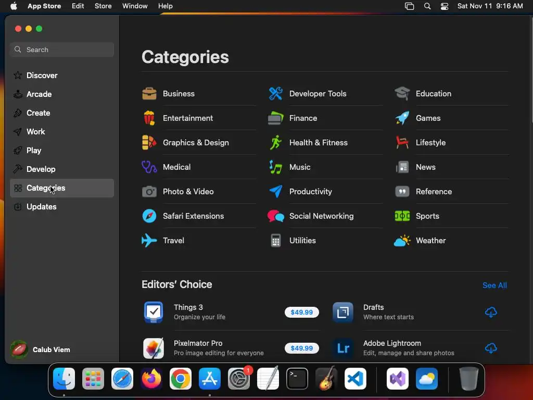
Task: Click the News newspaper icon
Action: tap(402, 167)
